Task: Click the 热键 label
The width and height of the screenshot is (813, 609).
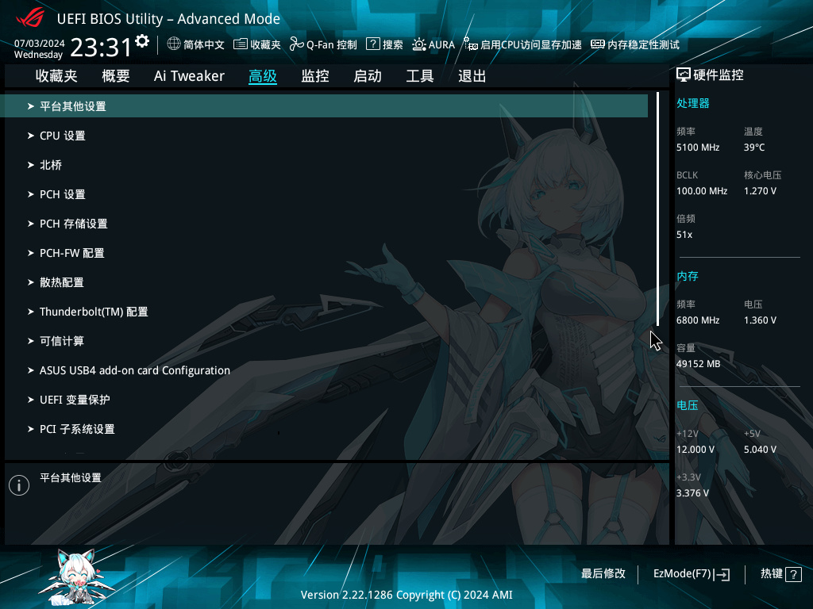Action: [x=772, y=574]
